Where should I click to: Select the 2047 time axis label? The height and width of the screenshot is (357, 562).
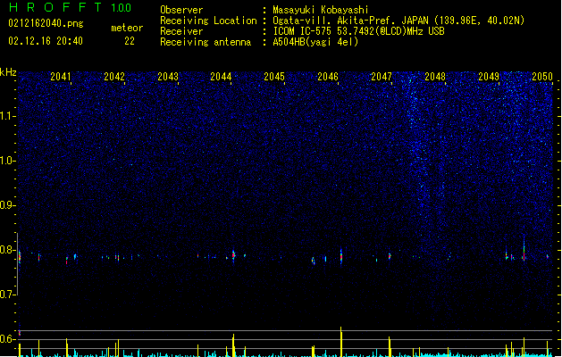tap(382, 77)
